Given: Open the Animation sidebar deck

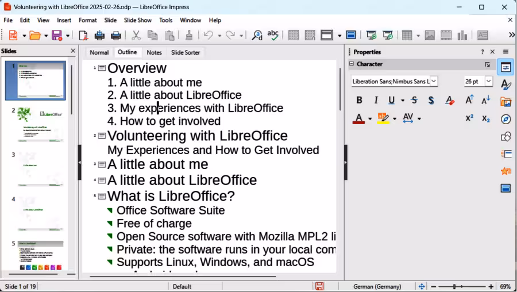Looking at the screenshot, I should tap(506, 171).
